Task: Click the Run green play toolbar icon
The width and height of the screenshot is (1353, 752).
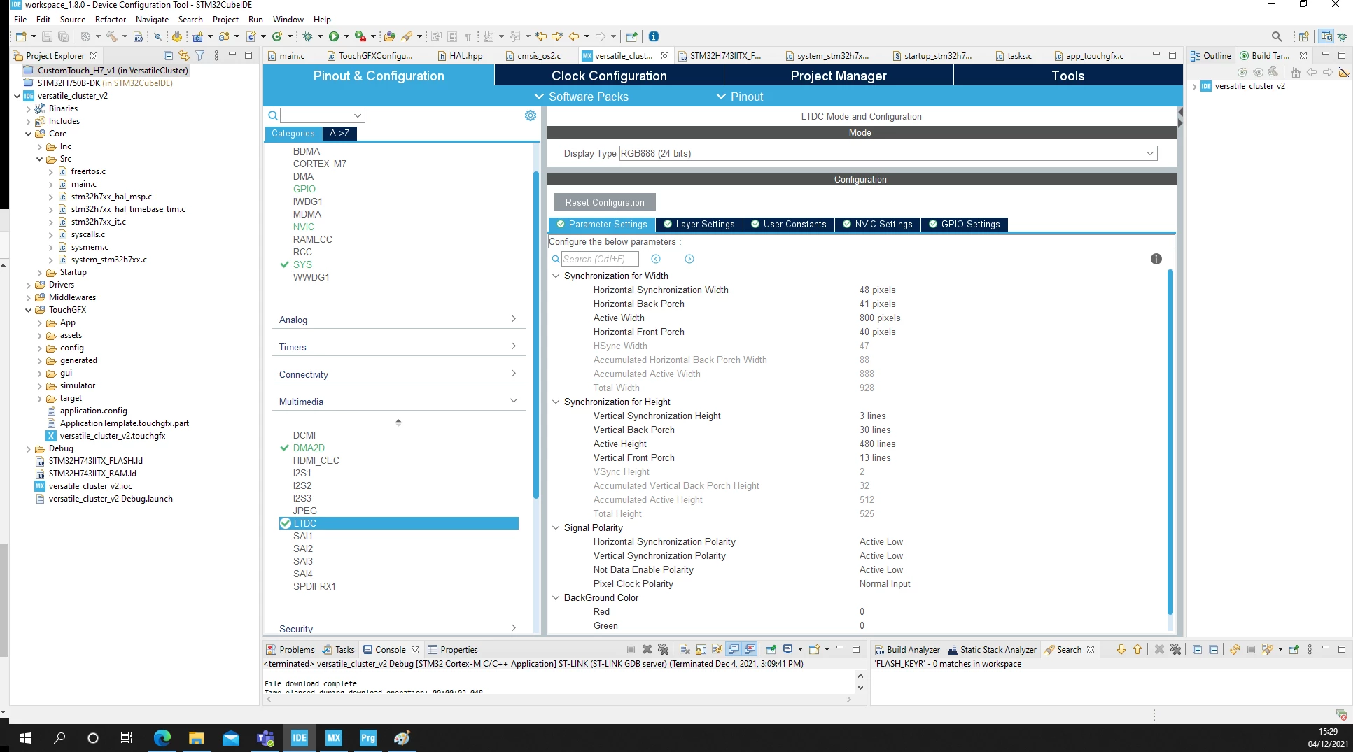Action: pyautogui.click(x=334, y=36)
